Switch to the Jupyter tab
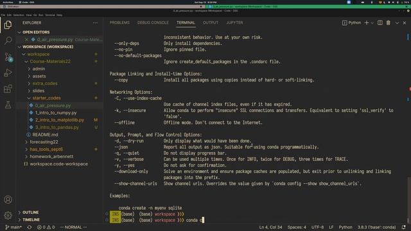The image size is (411, 231). tap(234, 23)
